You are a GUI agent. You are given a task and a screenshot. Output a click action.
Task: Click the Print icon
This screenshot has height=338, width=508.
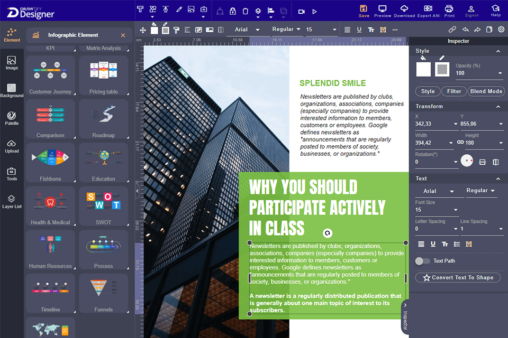(449, 10)
